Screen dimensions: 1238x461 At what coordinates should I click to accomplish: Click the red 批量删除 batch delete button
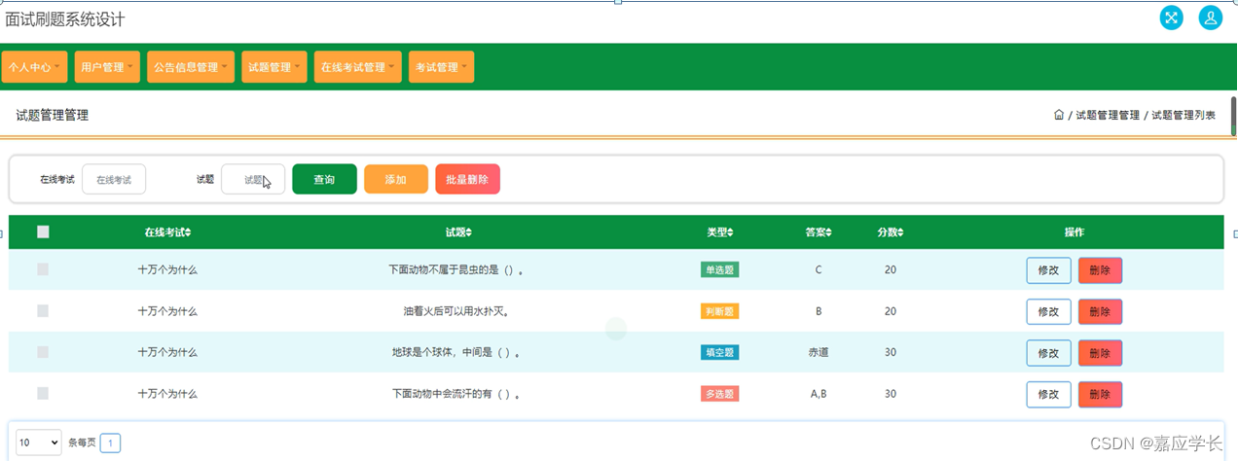[468, 179]
